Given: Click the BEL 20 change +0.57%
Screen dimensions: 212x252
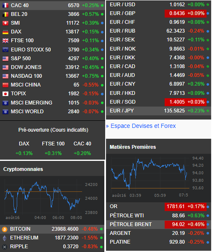Looking at the screenshot, I should [x=90, y=14].
